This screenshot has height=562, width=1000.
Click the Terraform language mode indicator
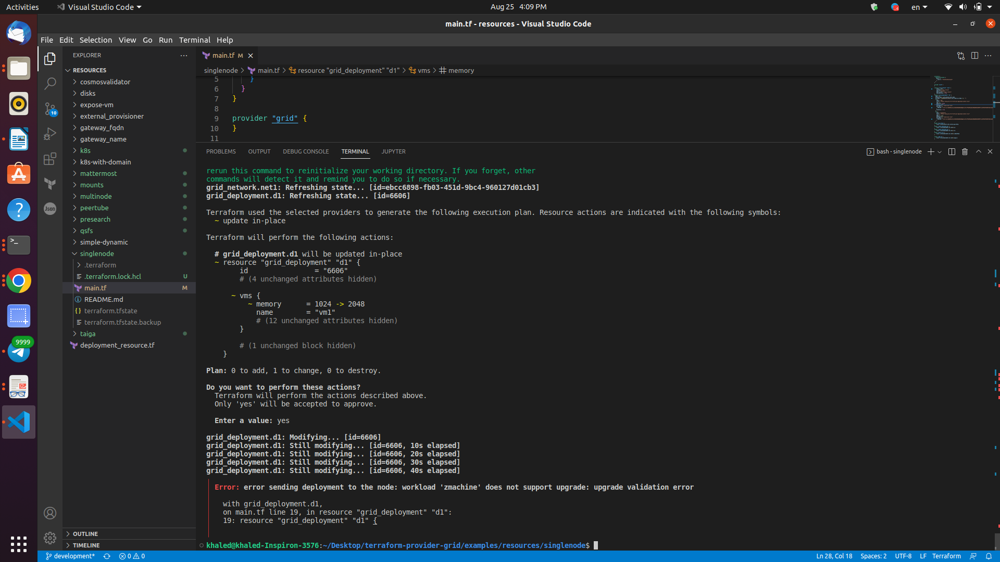click(x=947, y=556)
